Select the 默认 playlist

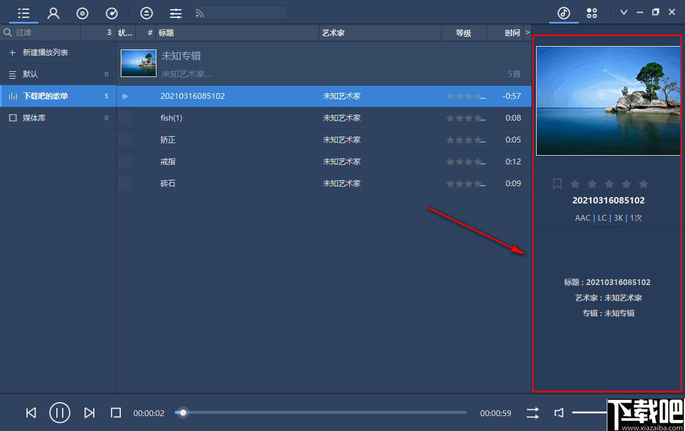coord(58,74)
